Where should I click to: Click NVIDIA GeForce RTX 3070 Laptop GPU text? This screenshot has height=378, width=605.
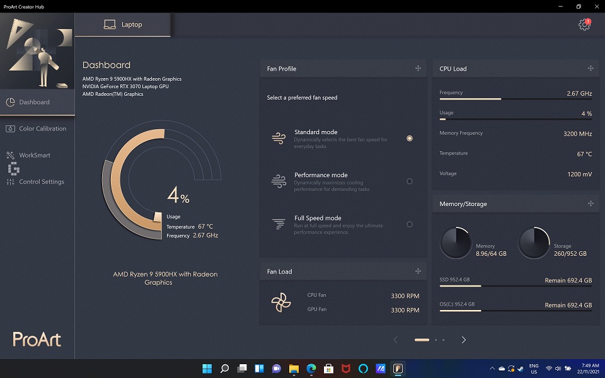pos(125,86)
